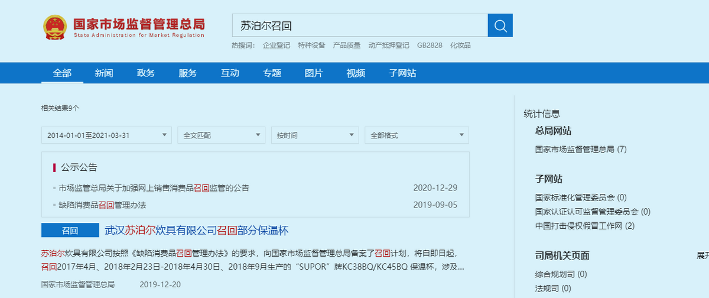Click hot search term 产品质量
The height and width of the screenshot is (298, 709).
tap(347, 46)
